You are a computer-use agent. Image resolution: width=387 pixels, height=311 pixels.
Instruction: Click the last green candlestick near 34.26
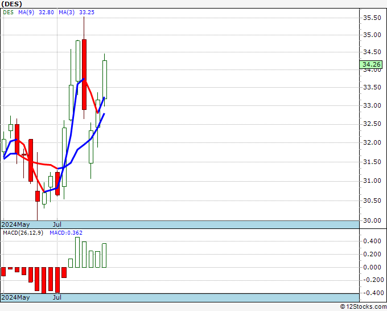click(x=104, y=80)
